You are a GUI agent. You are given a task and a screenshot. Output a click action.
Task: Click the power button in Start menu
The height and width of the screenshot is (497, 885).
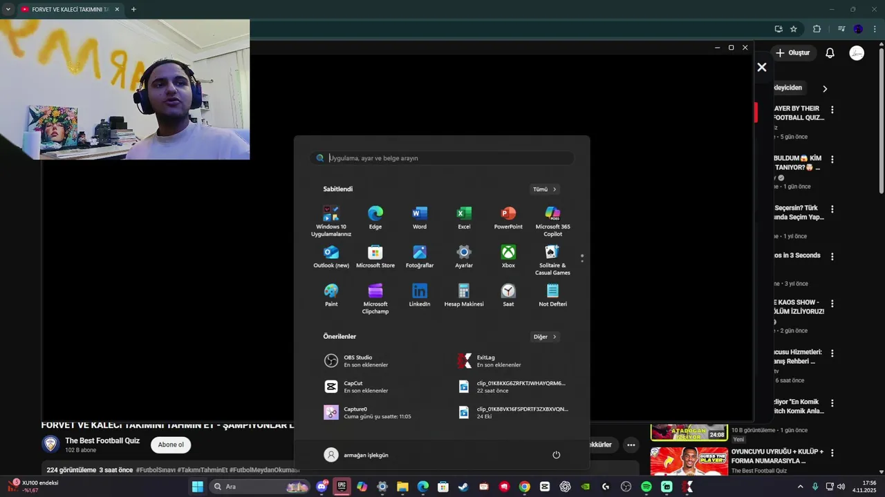coord(556,455)
